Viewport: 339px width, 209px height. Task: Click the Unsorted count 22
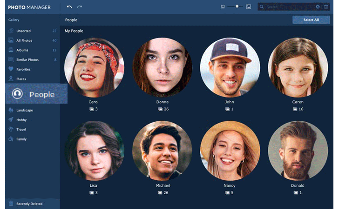point(54,31)
